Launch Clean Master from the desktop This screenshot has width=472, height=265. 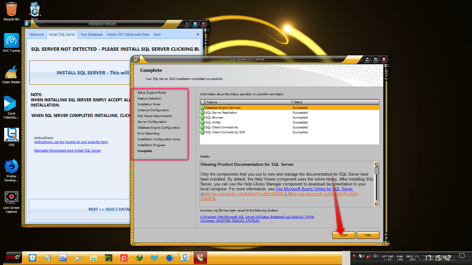point(12,74)
